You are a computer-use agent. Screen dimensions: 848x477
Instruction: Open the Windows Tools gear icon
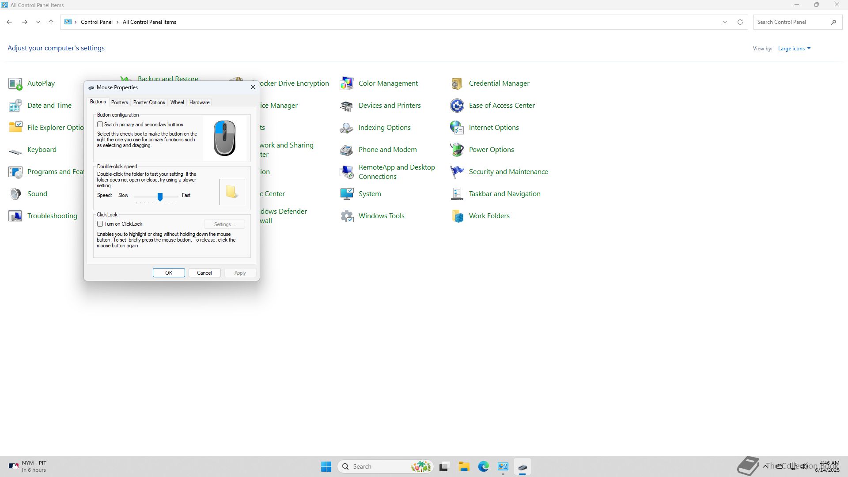pyautogui.click(x=347, y=216)
